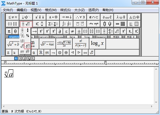Open the lowercase Greek palette λωθ

121,17
